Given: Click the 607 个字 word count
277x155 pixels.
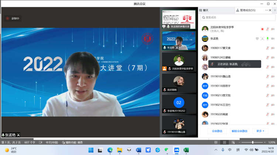Looking at the screenshot, I should point(30,143).
